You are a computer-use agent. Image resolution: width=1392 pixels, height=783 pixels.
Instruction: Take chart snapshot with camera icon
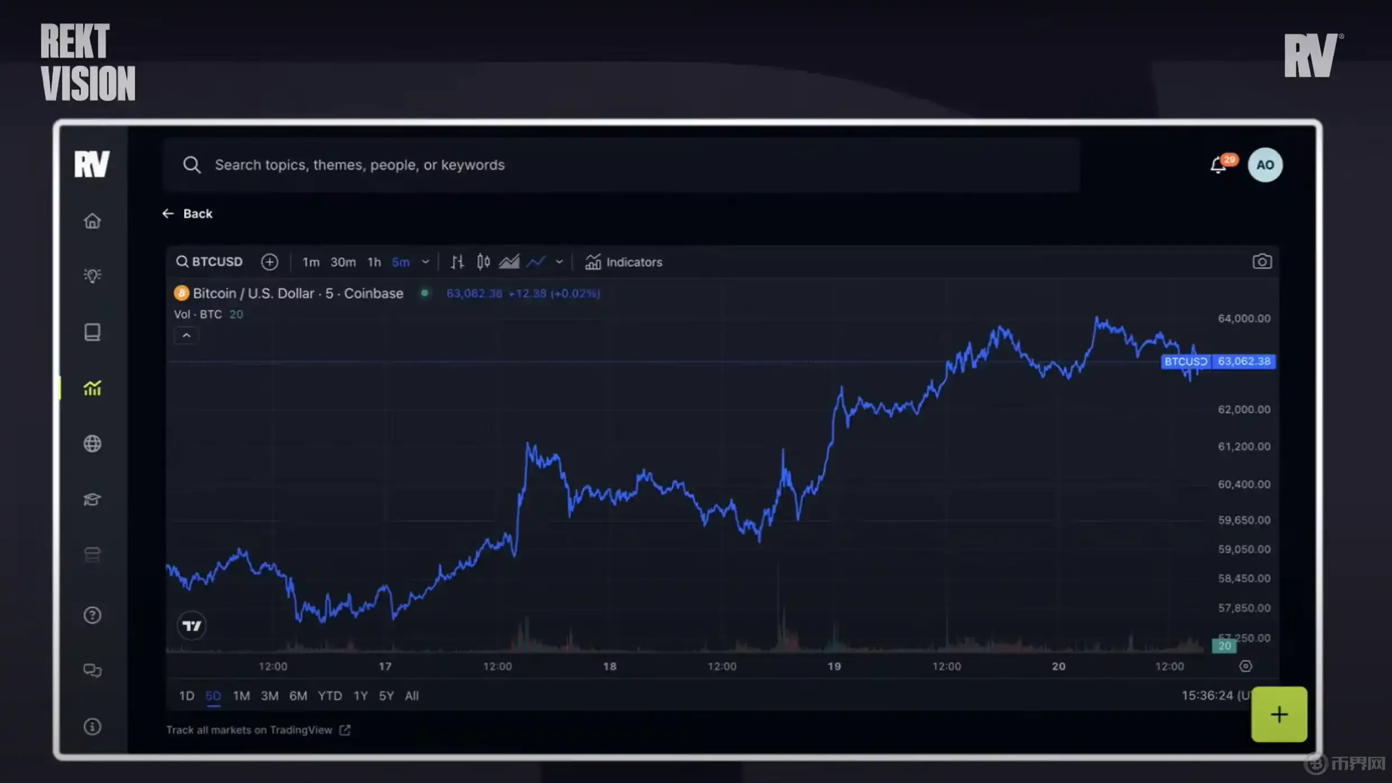[1262, 262]
